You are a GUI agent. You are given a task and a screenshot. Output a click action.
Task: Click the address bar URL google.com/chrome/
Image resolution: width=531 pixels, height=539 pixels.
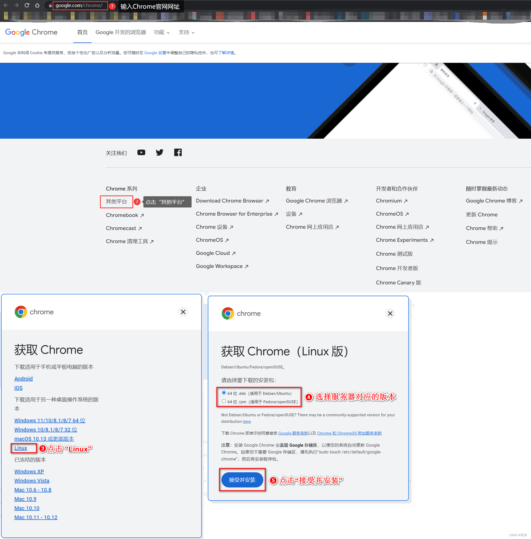79,5
